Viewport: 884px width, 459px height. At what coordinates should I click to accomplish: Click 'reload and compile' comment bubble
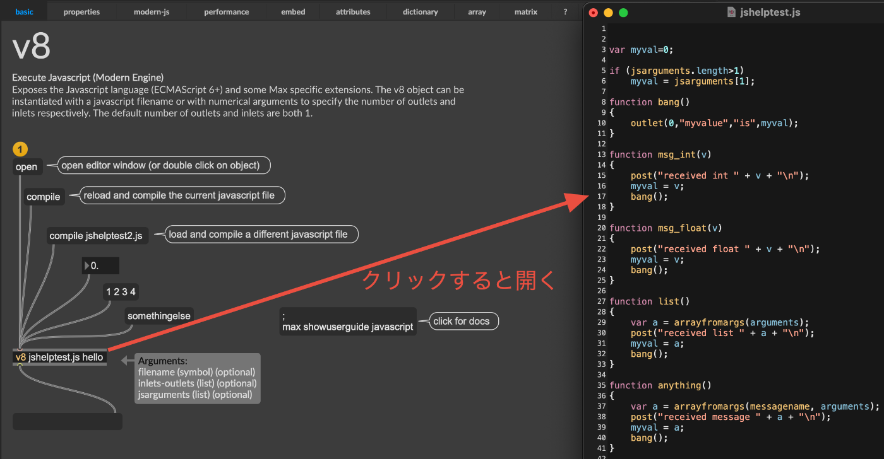pos(181,195)
